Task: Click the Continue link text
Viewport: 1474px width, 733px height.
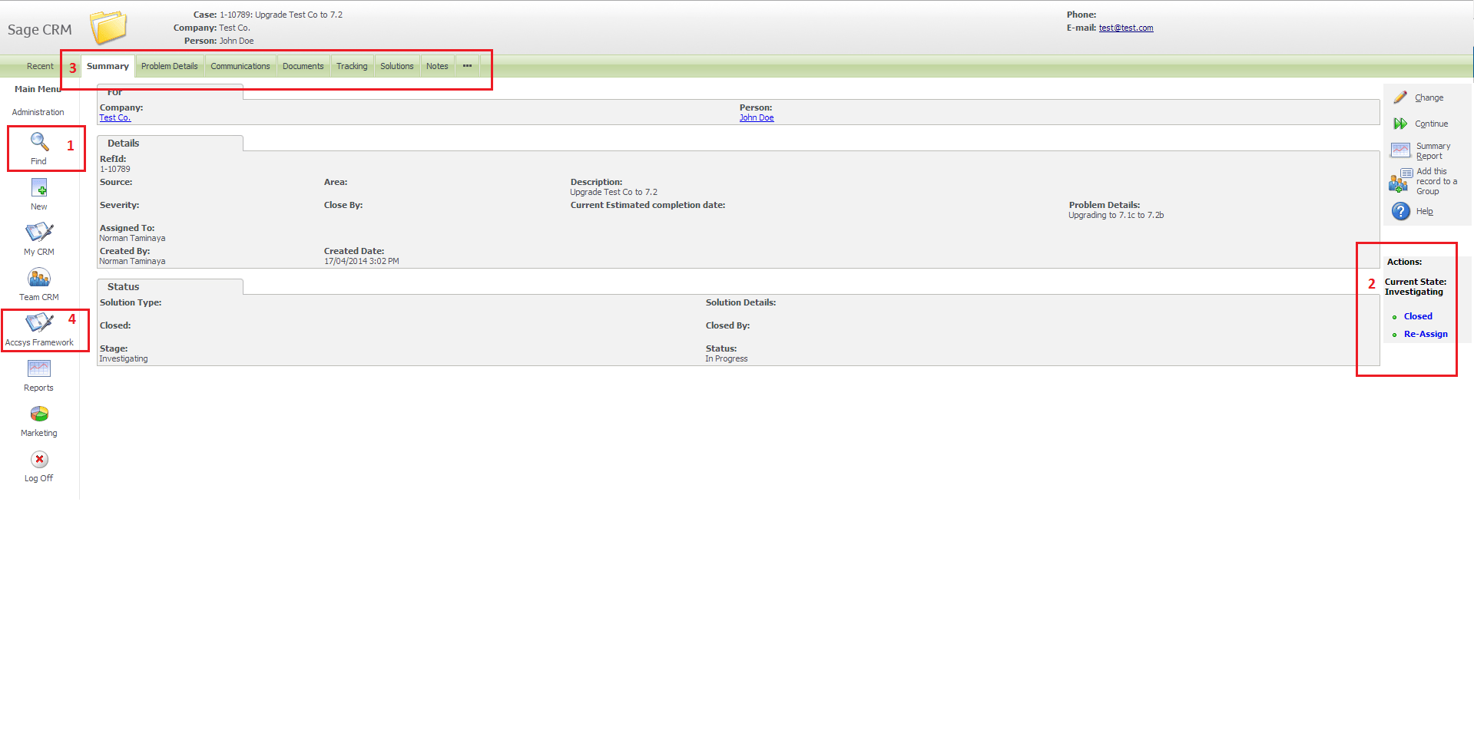Action: coord(1432,124)
